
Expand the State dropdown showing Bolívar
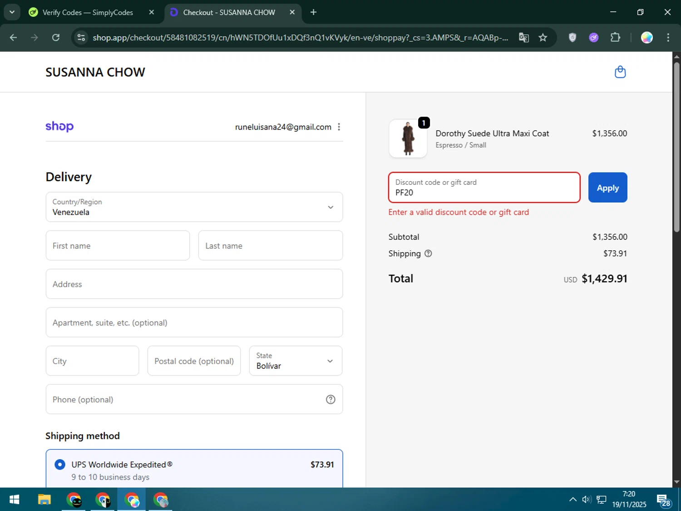(x=296, y=361)
